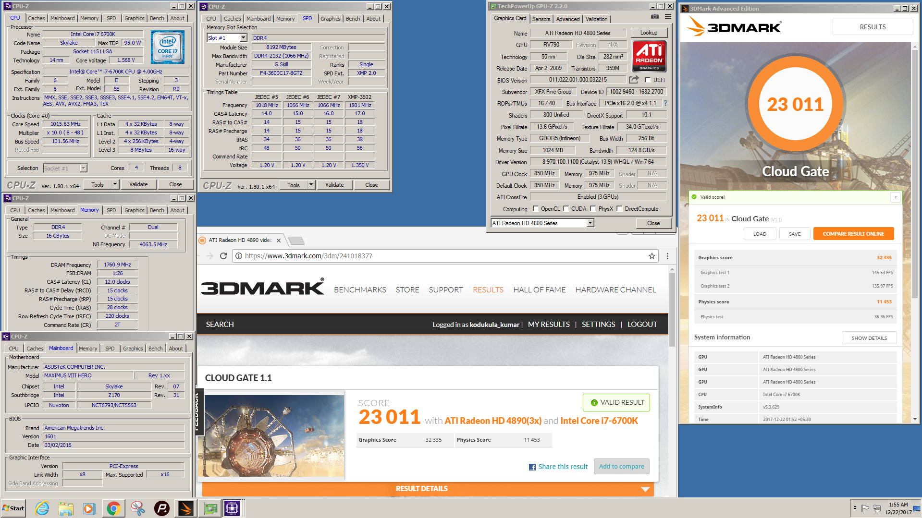Click the SAVE button in 3DMark
This screenshot has height=518, width=922.
point(795,234)
